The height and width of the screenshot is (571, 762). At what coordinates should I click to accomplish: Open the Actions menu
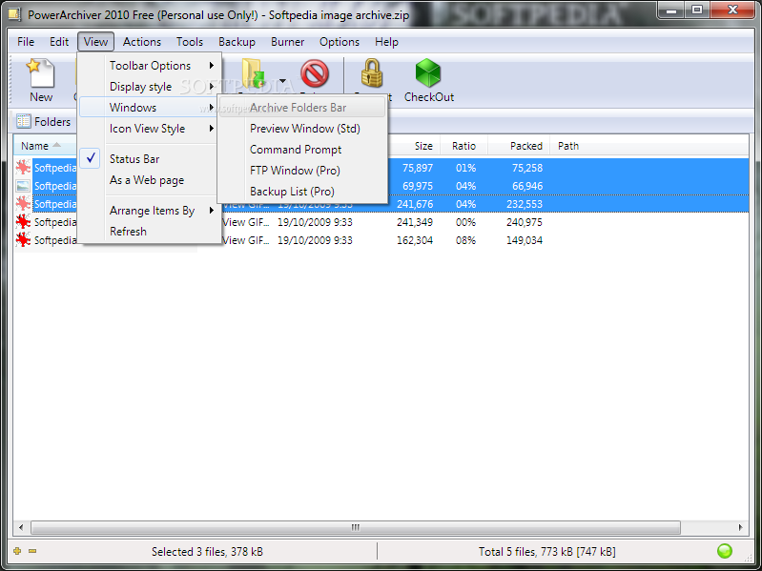point(141,42)
